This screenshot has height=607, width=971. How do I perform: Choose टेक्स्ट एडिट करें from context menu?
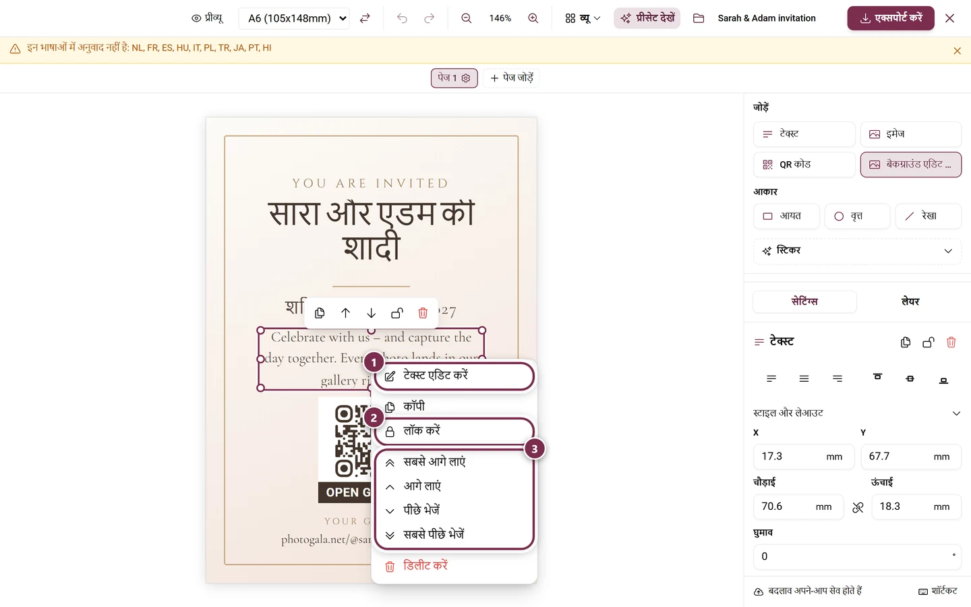click(454, 376)
